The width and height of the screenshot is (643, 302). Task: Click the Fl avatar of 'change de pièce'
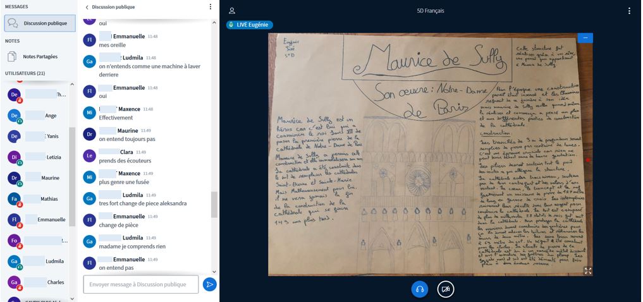(x=89, y=220)
